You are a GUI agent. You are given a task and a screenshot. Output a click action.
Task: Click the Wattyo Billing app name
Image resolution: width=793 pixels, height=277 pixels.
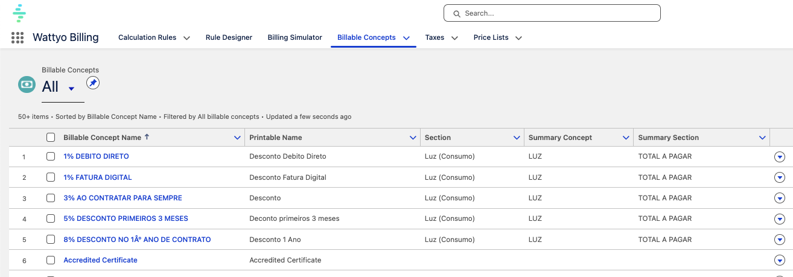pyautogui.click(x=66, y=37)
